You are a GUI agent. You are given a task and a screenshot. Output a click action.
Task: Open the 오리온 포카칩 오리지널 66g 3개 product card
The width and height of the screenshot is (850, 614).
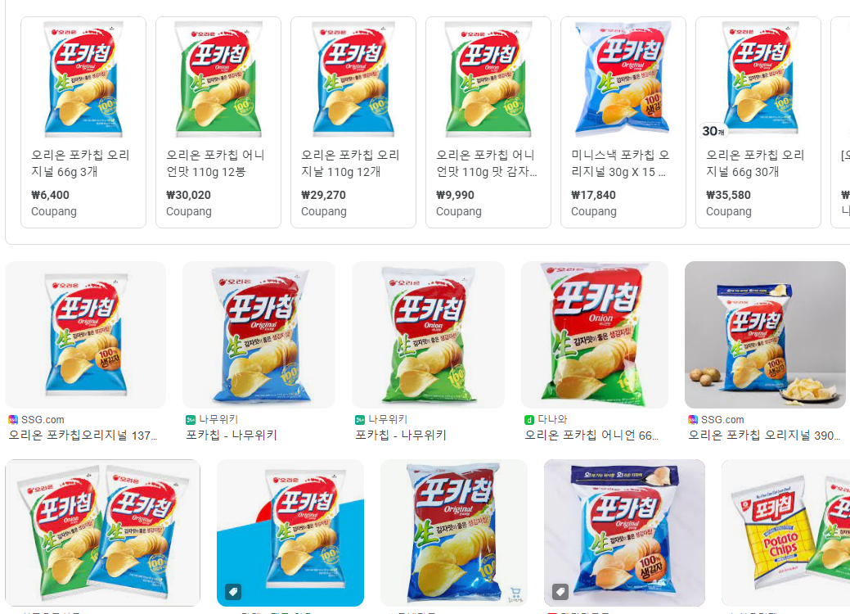coord(83,122)
